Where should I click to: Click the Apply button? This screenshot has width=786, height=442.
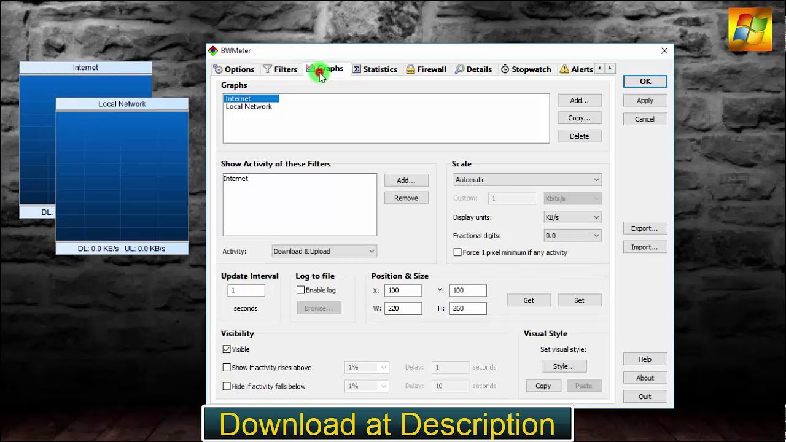(645, 100)
